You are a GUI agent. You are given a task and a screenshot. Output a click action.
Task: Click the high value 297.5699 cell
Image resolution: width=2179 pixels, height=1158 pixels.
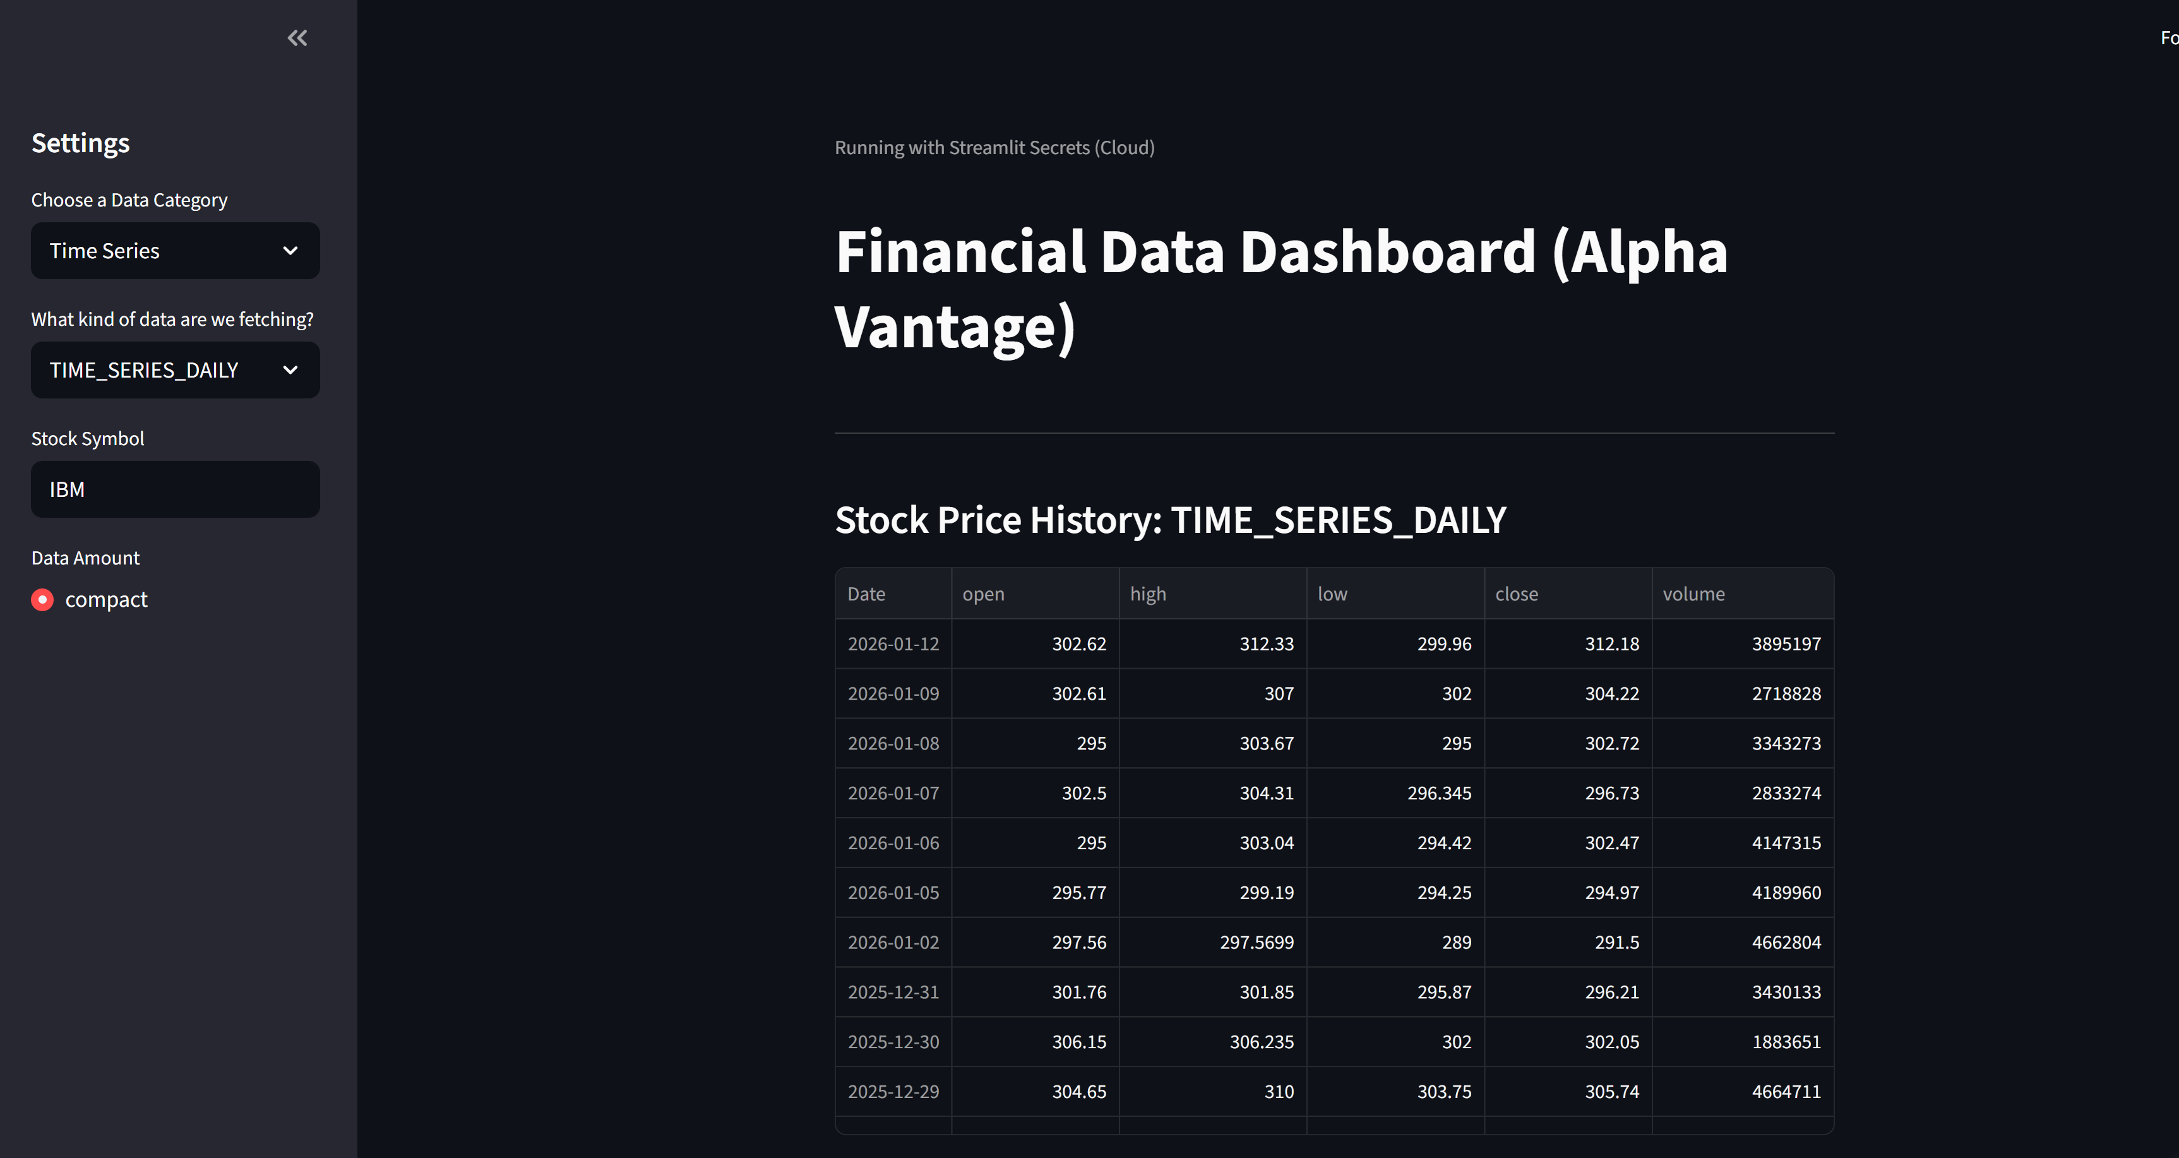point(1213,942)
